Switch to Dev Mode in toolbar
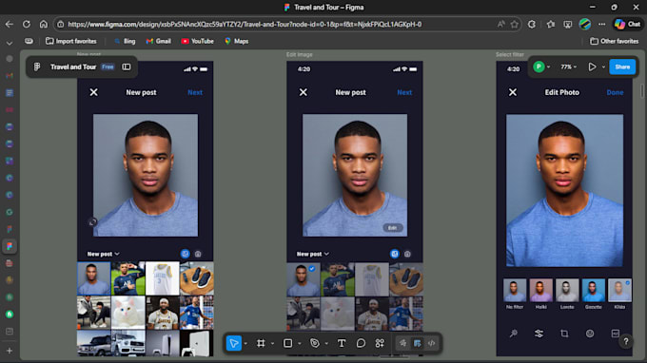The height and width of the screenshot is (363, 647). (x=432, y=343)
